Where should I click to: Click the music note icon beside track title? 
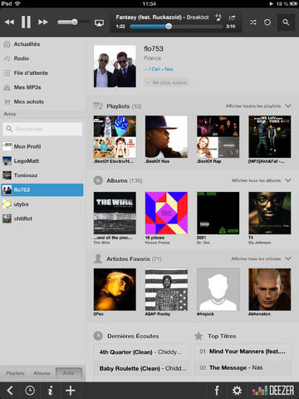(x=218, y=17)
